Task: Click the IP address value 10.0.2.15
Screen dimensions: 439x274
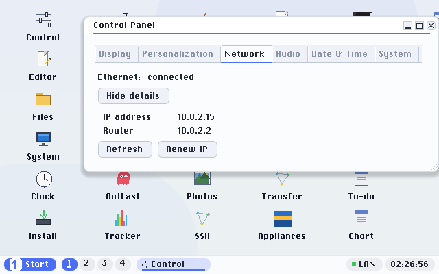Action: (x=196, y=117)
